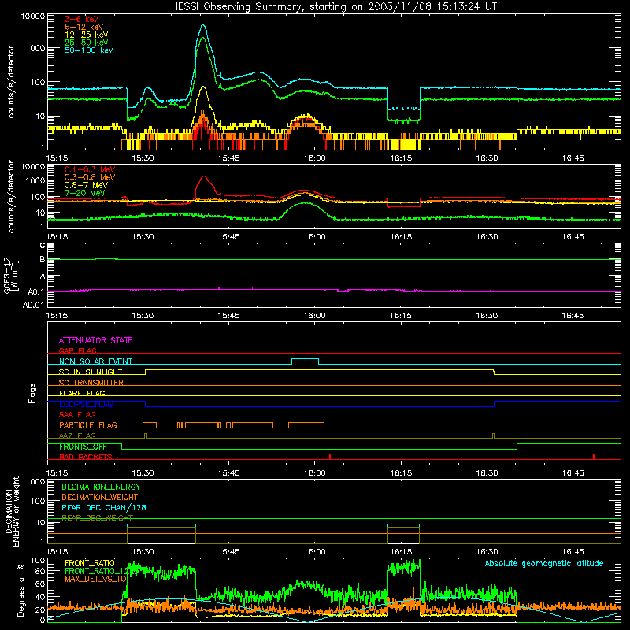Click the '0.3-0.8 MeV' legend label

90,177
